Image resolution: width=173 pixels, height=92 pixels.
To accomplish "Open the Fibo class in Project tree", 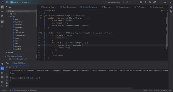I will pos(15,30).
